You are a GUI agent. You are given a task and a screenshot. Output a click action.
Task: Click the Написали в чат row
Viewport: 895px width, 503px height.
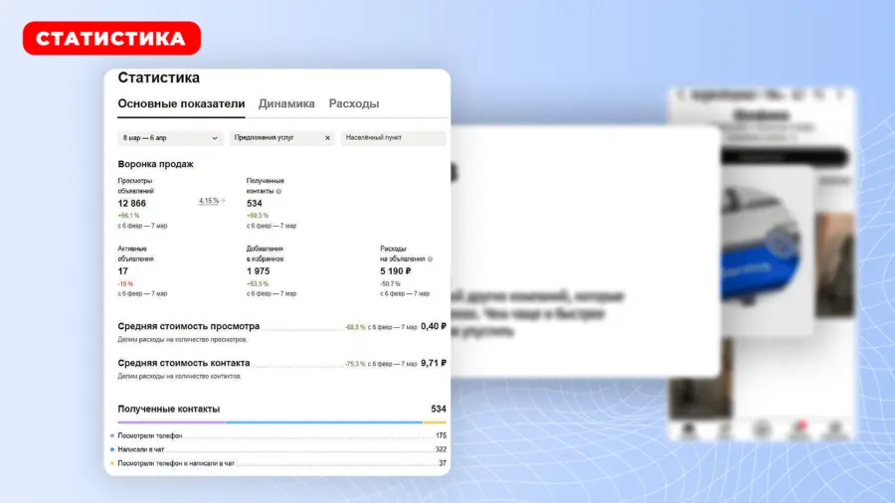[x=278, y=449]
